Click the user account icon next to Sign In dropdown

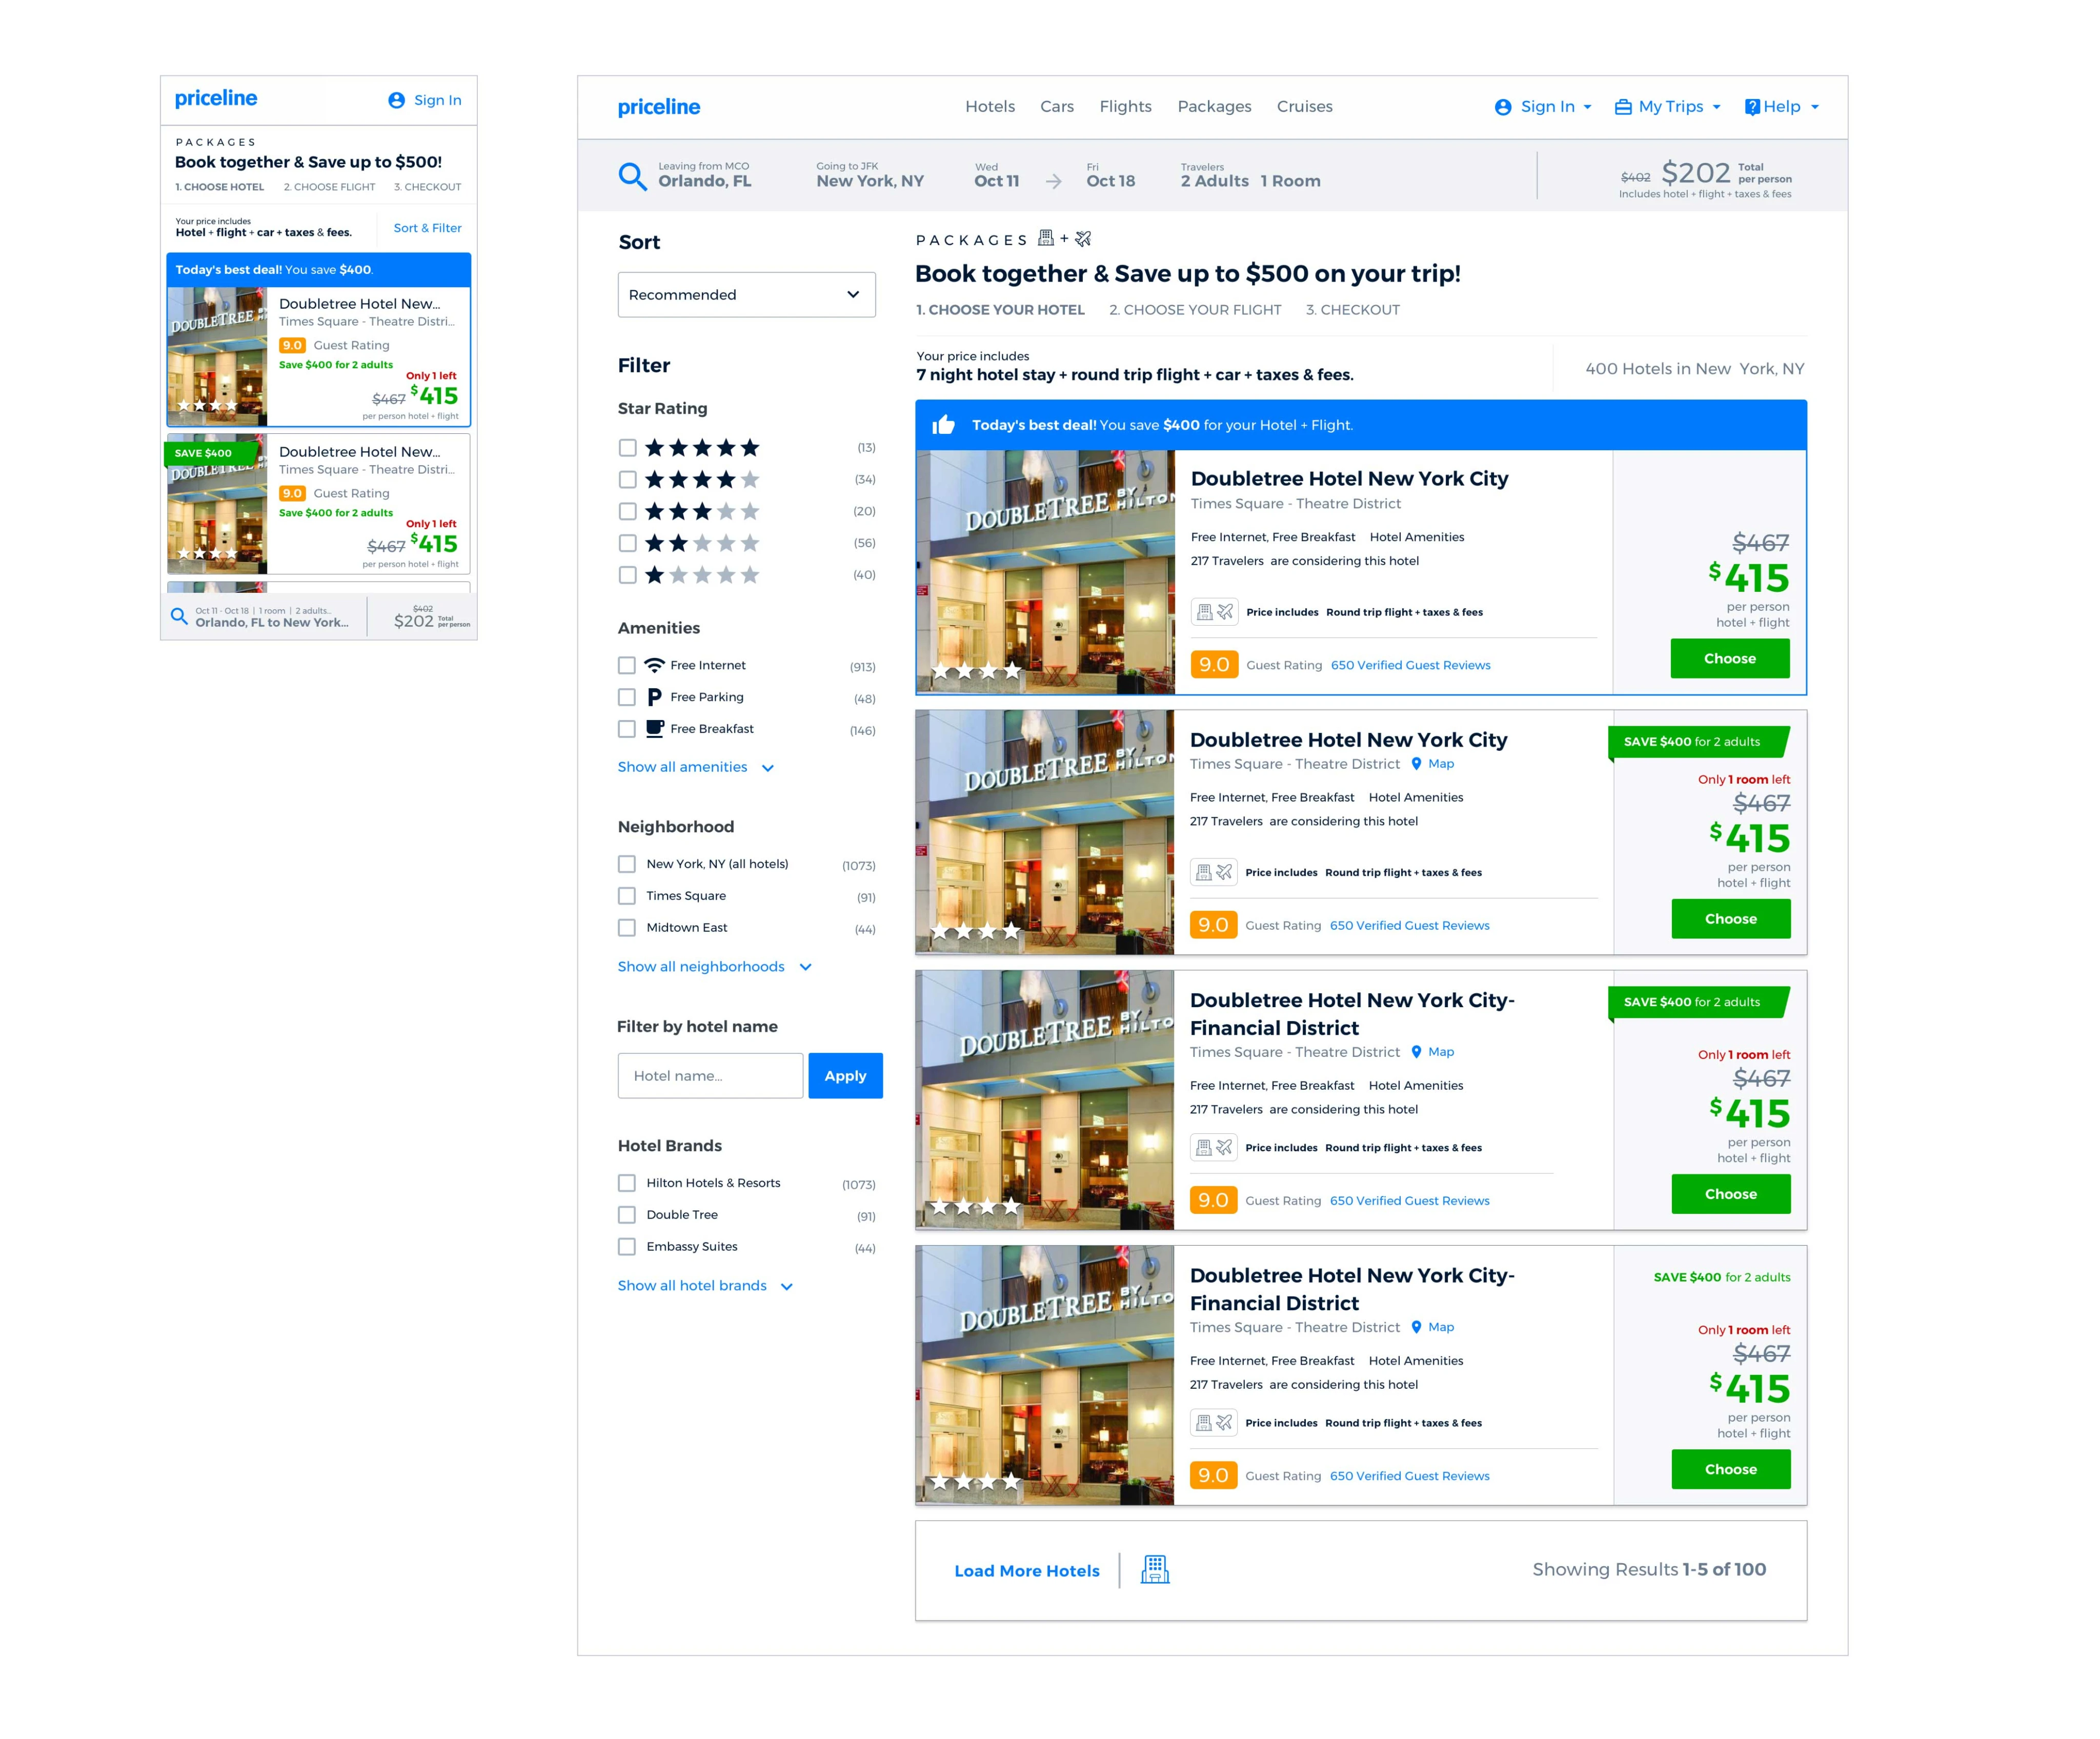pyautogui.click(x=1502, y=107)
